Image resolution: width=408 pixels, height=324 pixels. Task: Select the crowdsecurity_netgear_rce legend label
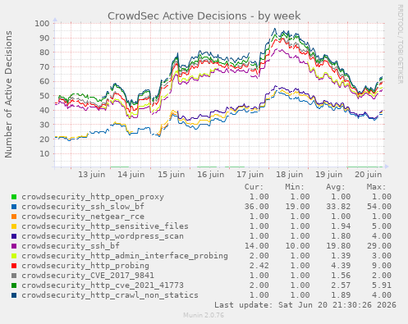[x=83, y=217]
